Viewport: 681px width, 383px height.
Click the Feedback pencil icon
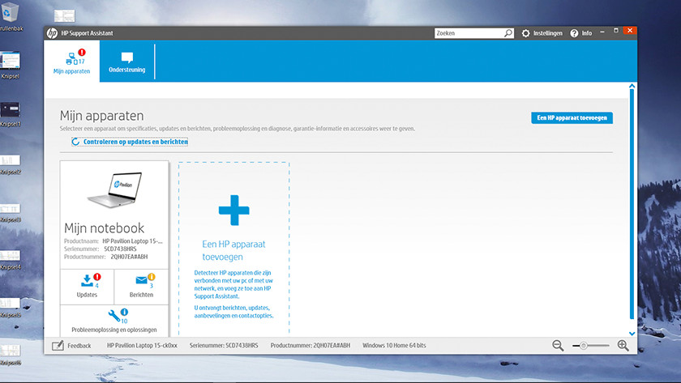[x=58, y=346]
